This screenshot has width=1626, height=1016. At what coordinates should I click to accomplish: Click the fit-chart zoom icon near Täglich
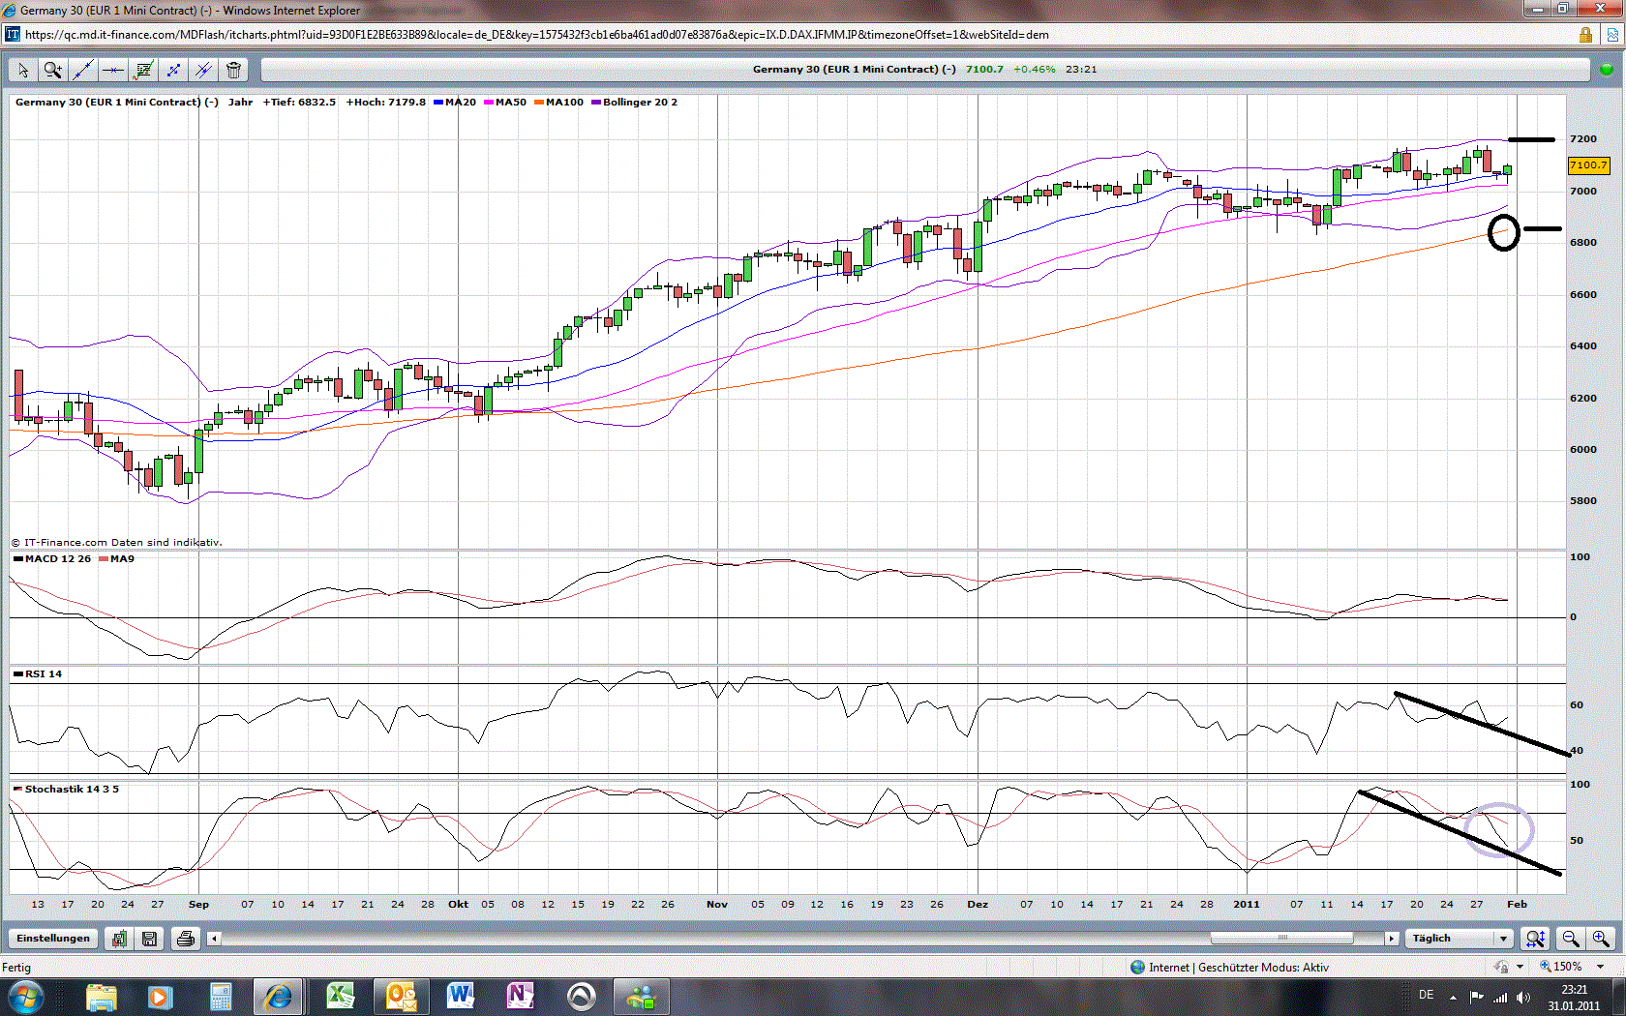click(1535, 939)
